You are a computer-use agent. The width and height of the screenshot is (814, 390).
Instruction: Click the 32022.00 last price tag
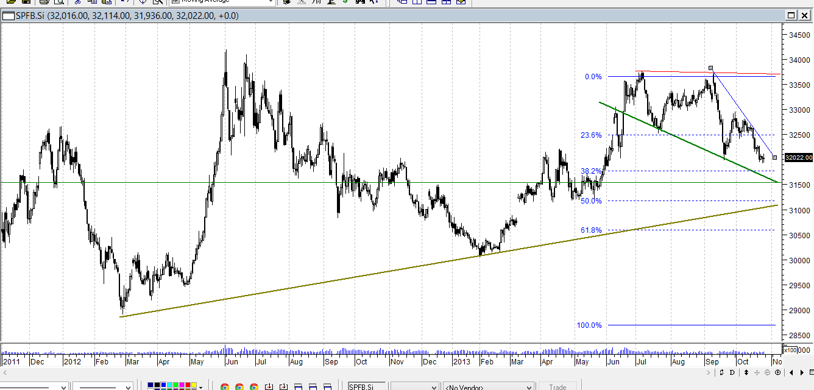coord(798,158)
